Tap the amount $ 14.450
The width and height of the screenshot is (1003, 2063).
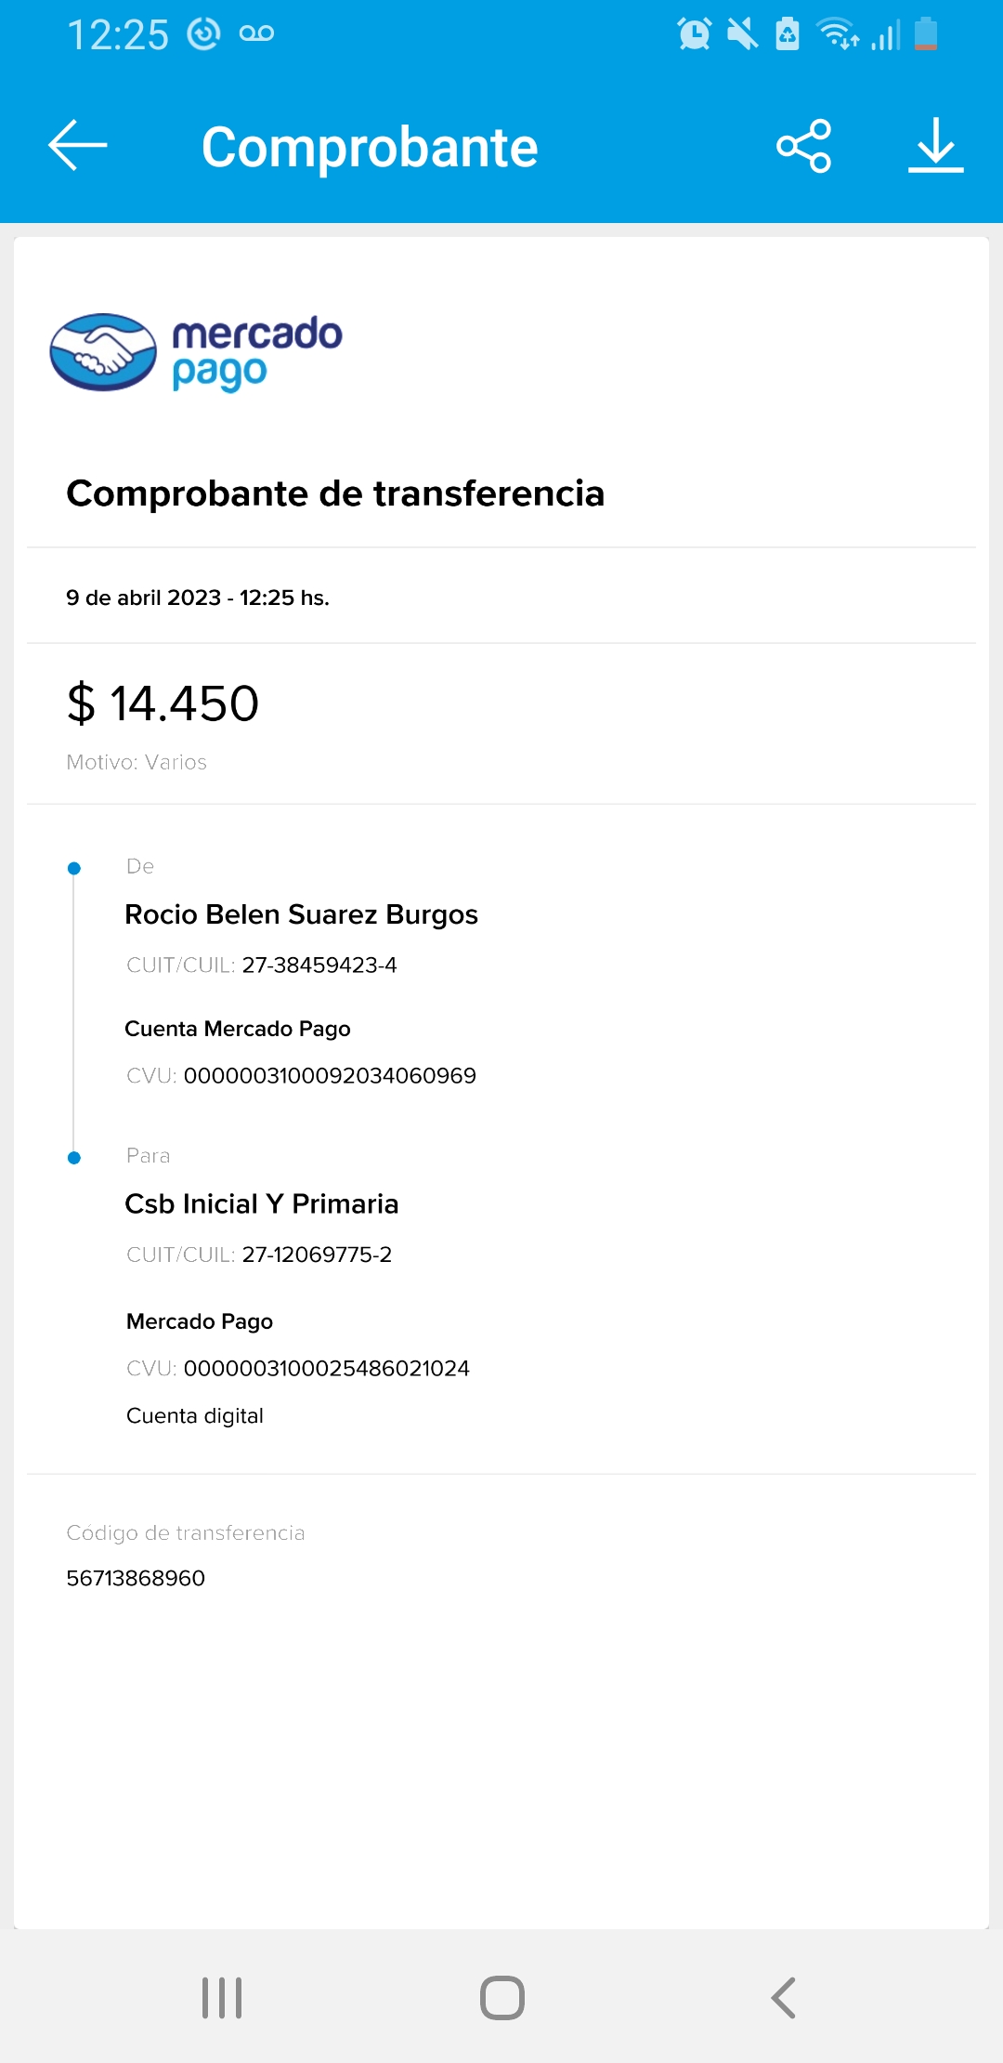coord(163,703)
